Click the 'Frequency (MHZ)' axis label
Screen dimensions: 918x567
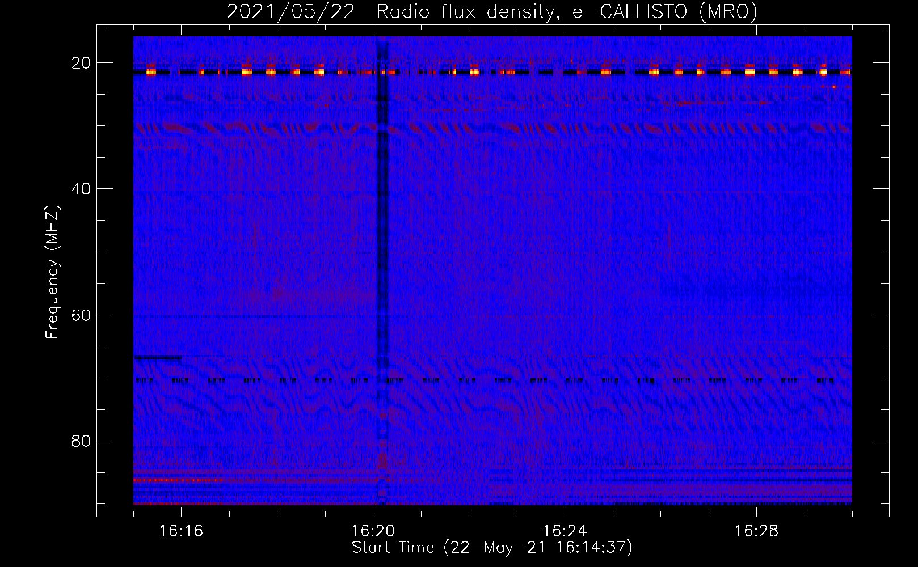(x=52, y=272)
